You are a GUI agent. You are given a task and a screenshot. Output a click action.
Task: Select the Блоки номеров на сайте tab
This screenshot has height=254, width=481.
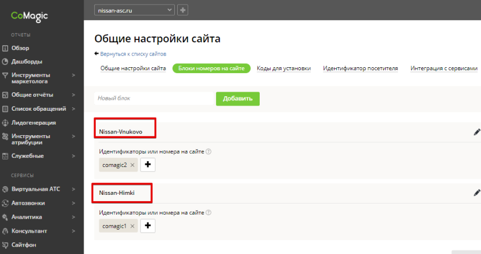tap(211, 68)
